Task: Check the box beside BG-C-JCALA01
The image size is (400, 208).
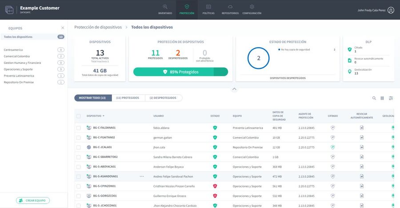Action: (79, 147)
